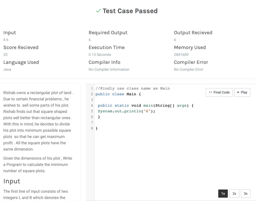The width and height of the screenshot is (256, 201).
Task: Click the No Compiler Error text
Action: [x=189, y=69]
